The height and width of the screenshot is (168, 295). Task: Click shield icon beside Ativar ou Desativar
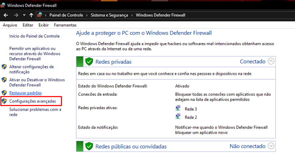[4, 80]
